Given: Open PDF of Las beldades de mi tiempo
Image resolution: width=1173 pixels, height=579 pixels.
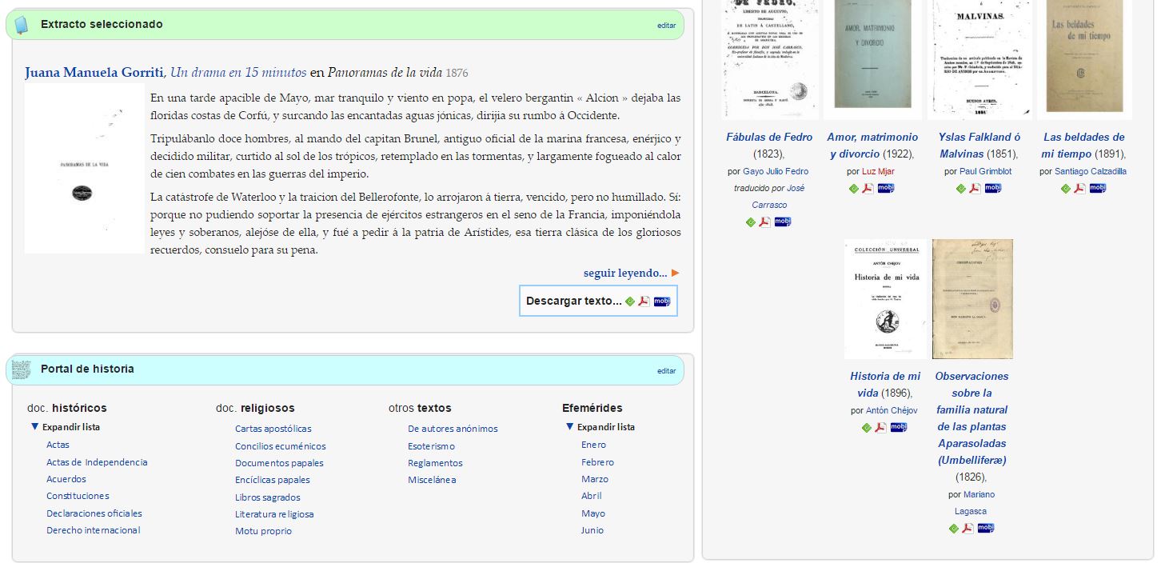Looking at the screenshot, I should [1079, 189].
